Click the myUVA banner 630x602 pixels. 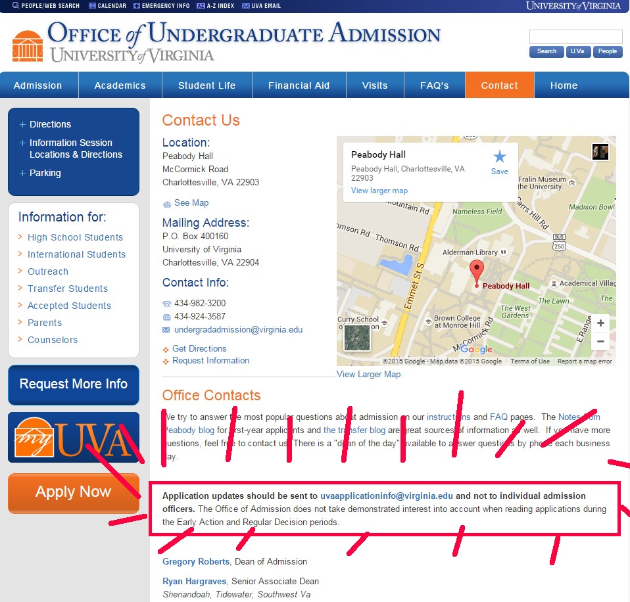tap(74, 437)
